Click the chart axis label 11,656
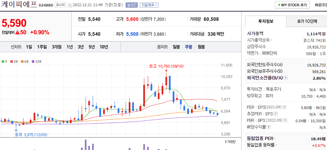327x150 pixels. tap(226, 65)
